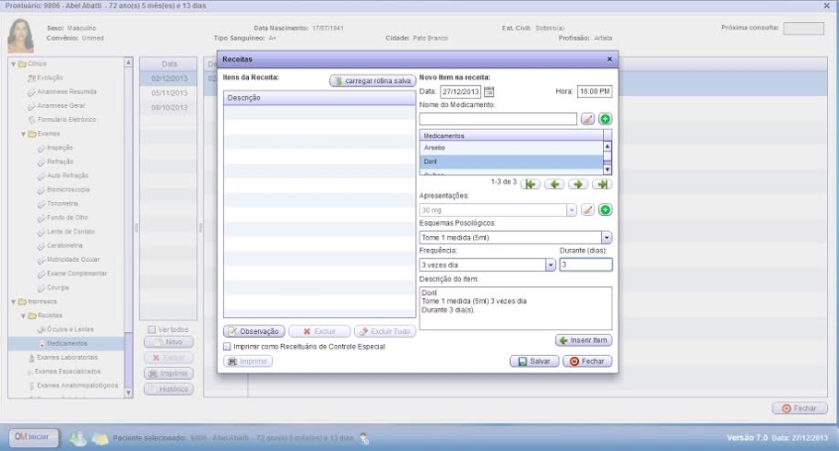The image size is (839, 451).
Task: Open the calendar picker next to Data field
Action: 489,92
